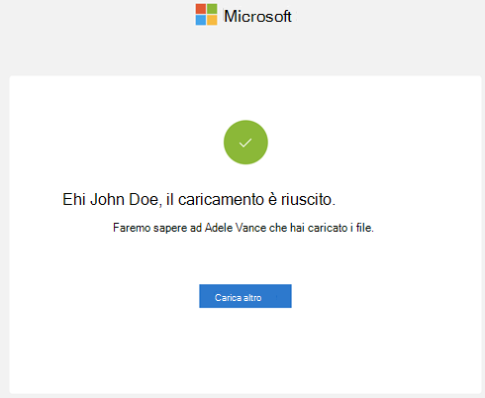The width and height of the screenshot is (485, 398).
Task: Click the green checkmark success icon
Action: [x=245, y=143]
